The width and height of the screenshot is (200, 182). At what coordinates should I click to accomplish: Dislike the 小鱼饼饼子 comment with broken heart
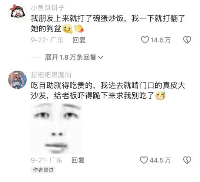[x=187, y=40]
